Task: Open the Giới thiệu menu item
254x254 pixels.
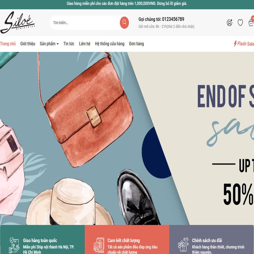Action: tap(28, 44)
